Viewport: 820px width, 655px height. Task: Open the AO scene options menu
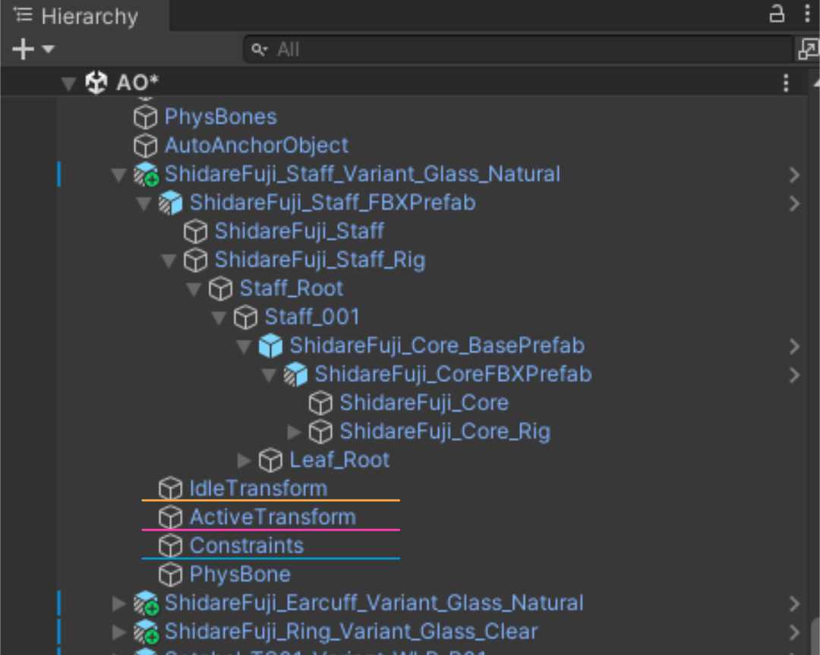click(x=787, y=83)
